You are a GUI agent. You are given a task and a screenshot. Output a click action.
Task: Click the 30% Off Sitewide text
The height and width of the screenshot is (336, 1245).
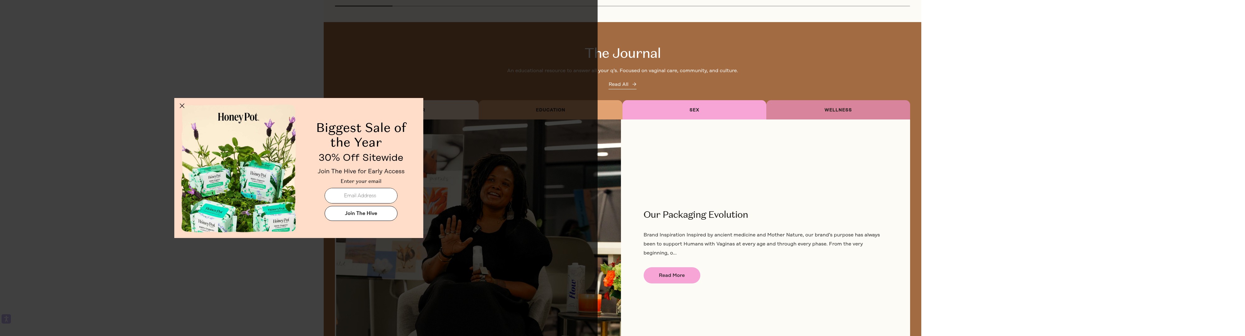[360, 157]
